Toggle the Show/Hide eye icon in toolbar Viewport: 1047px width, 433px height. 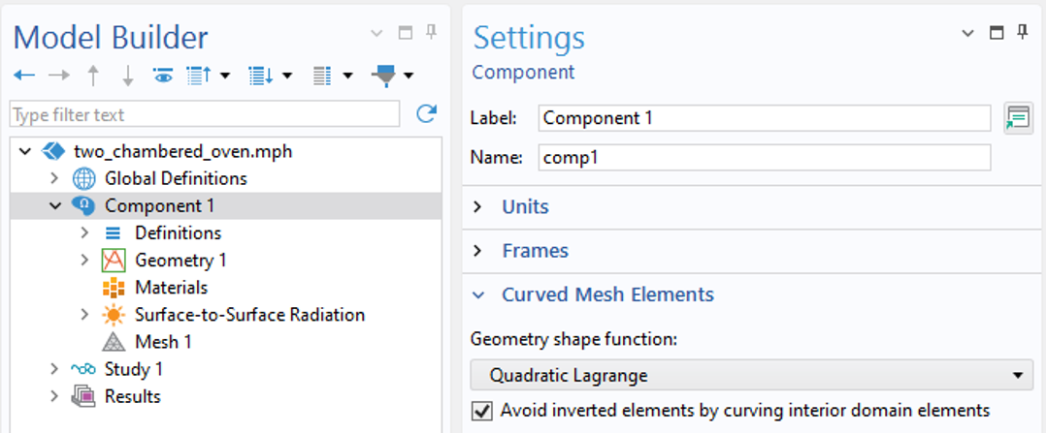pos(163,76)
